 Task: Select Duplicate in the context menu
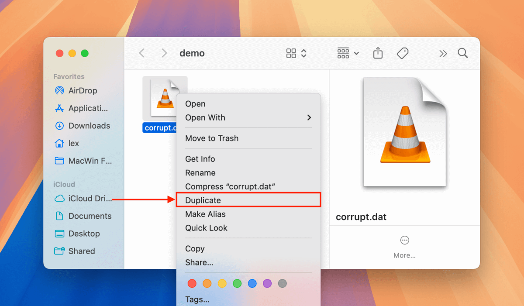248,200
